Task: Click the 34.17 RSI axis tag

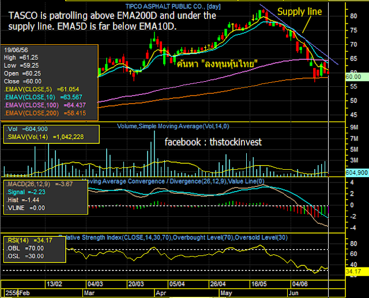Action: pos(357,272)
